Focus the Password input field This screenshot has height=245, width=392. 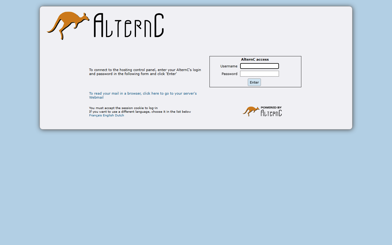point(259,74)
